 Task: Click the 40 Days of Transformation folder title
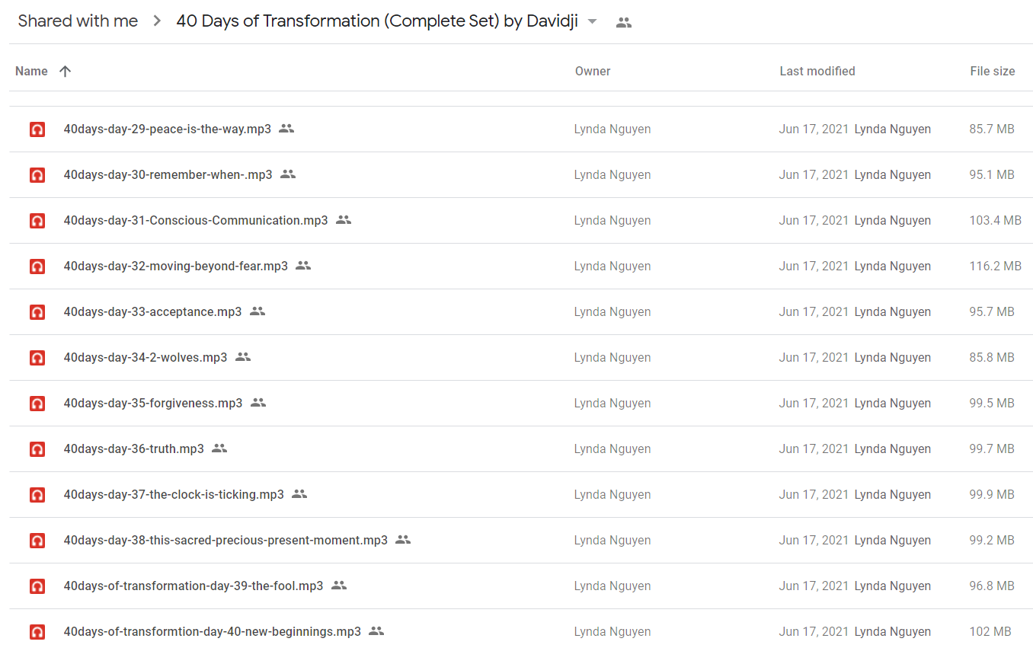pyautogui.click(x=377, y=21)
